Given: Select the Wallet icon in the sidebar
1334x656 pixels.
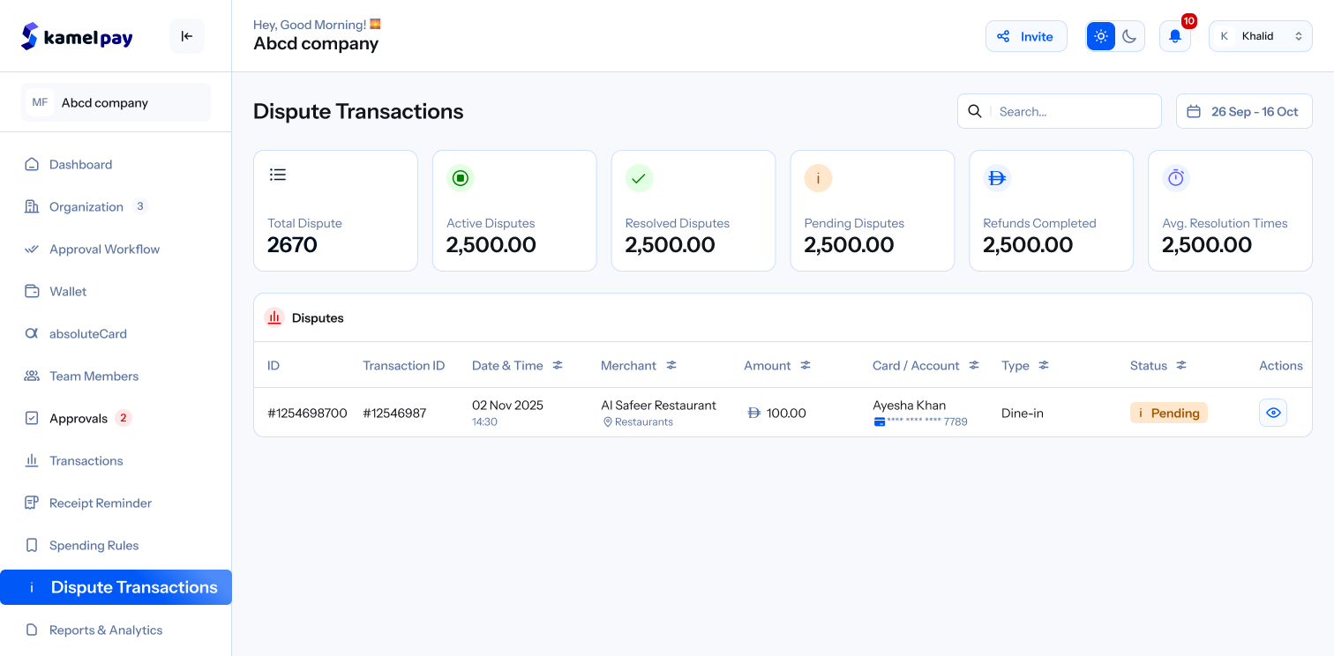Looking at the screenshot, I should [x=32, y=291].
